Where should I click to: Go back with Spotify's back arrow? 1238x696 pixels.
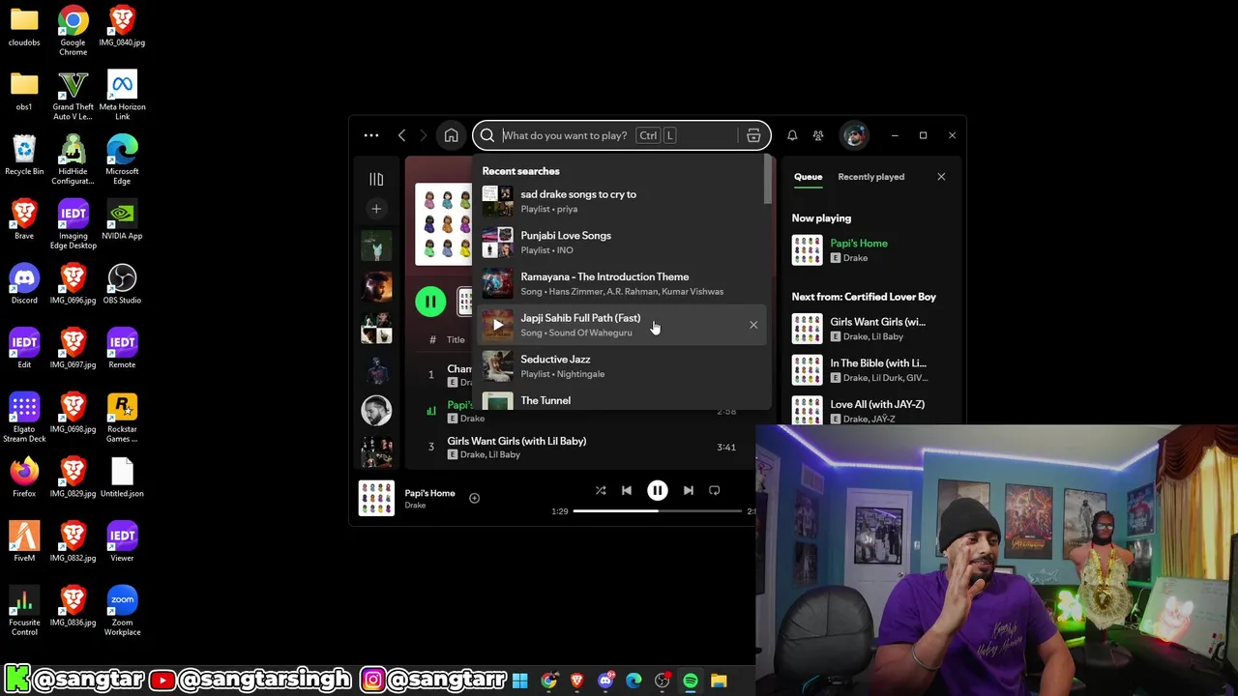tap(402, 135)
